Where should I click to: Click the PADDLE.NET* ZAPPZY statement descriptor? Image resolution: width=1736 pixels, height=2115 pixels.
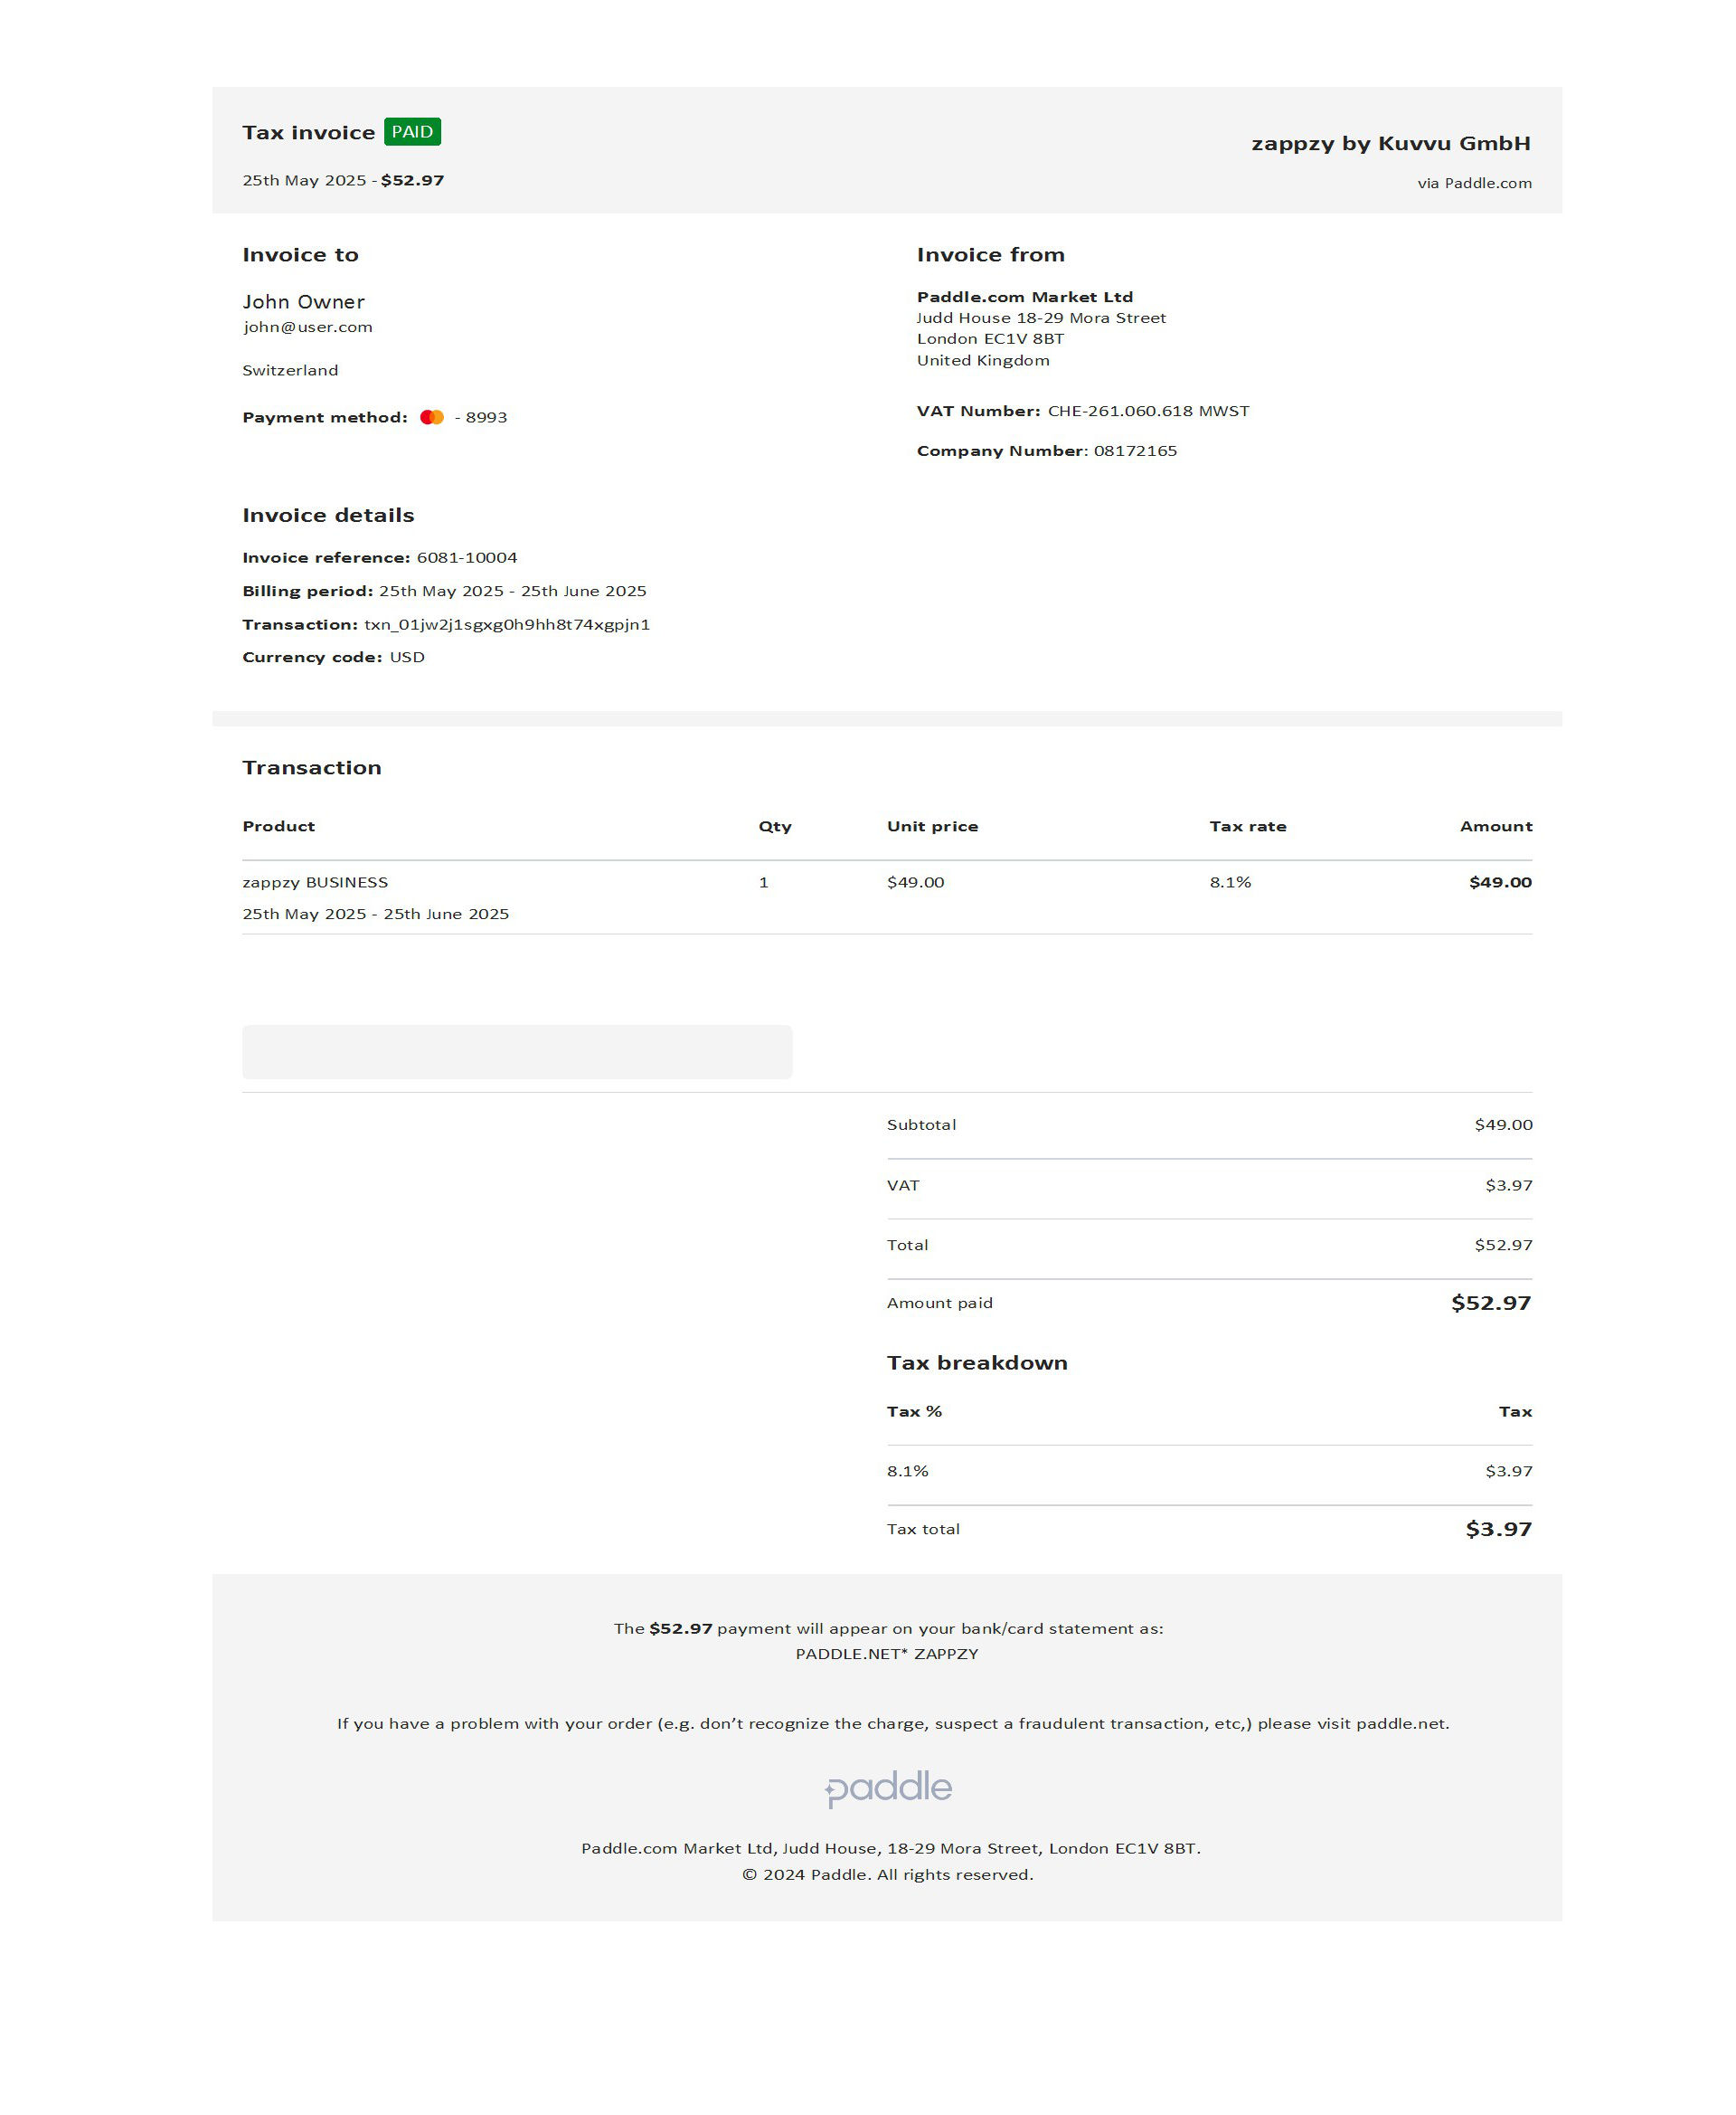pyautogui.click(x=887, y=1654)
